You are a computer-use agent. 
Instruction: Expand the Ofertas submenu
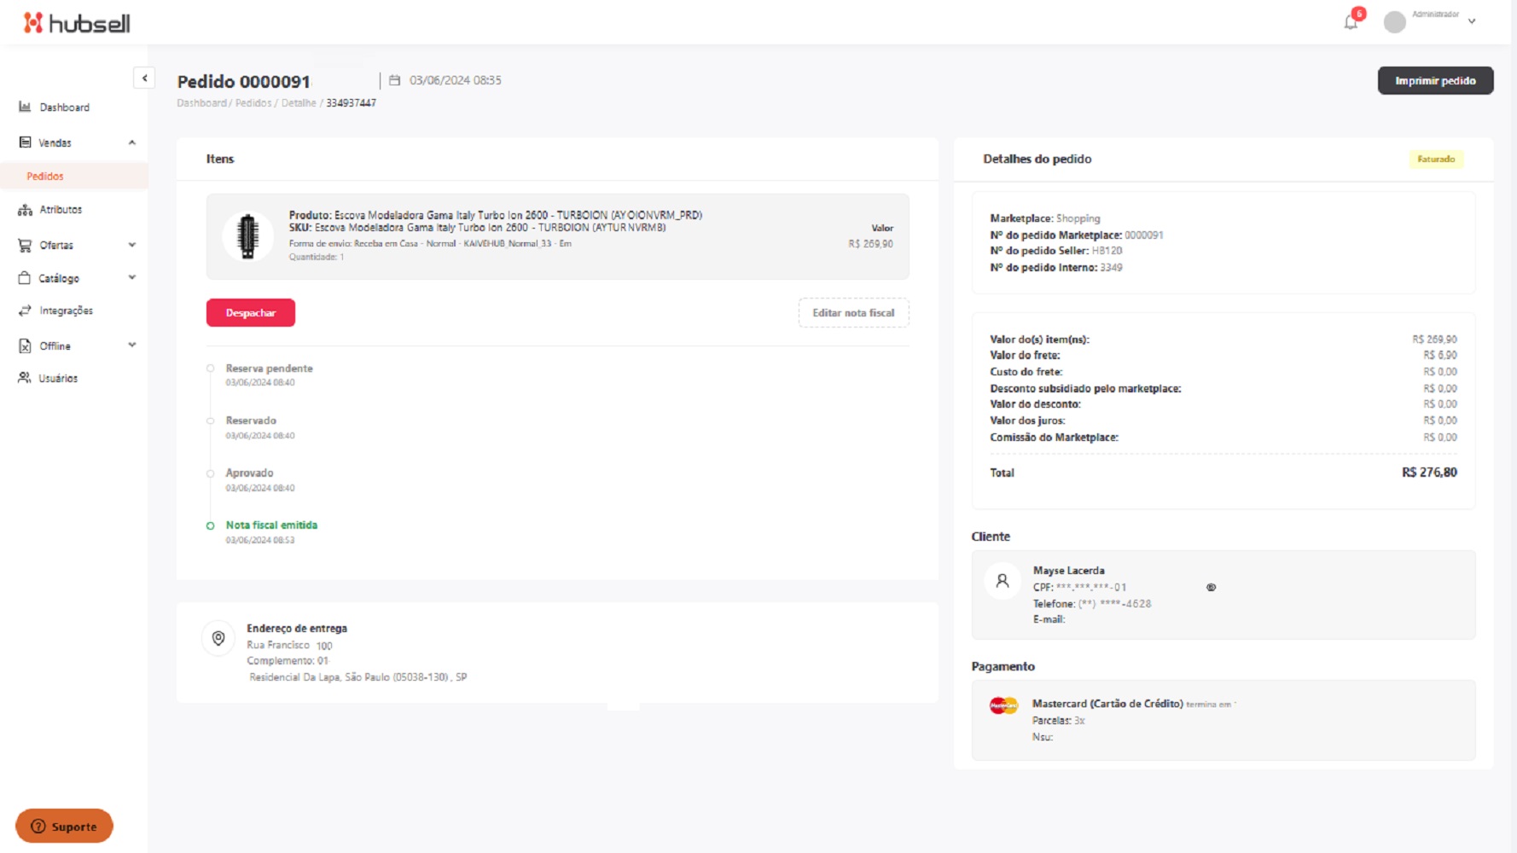pos(132,245)
